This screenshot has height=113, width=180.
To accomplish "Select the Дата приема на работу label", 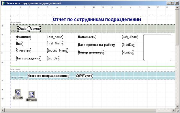I will [96, 45].
